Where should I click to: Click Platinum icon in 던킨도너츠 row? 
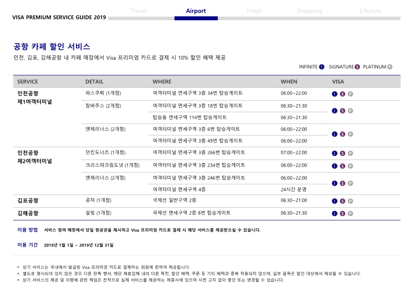[350, 153]
